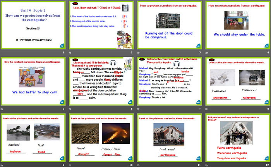This screenshot has width=271, height=167.
Task: Select slide 3 with damaged building photo
Action: click(170, 25)
